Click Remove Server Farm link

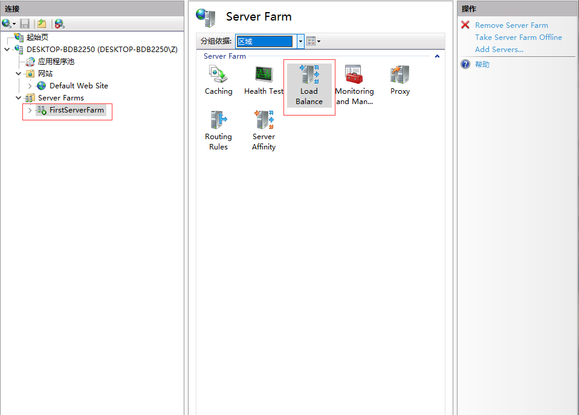(x=511, y=25)
